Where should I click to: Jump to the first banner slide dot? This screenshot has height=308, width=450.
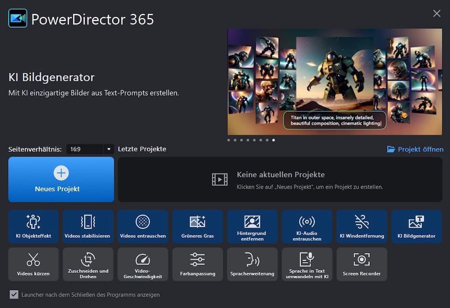(229, 140)
